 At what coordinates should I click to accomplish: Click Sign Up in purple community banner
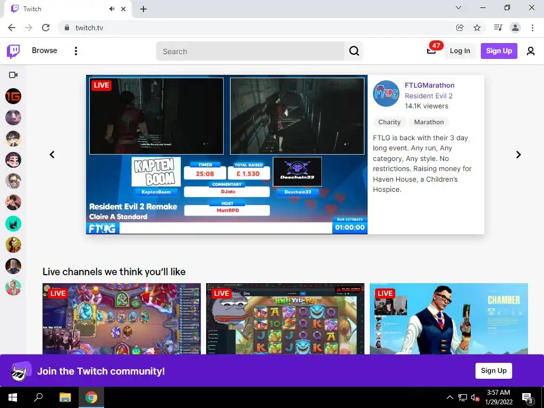pos(494,370)
